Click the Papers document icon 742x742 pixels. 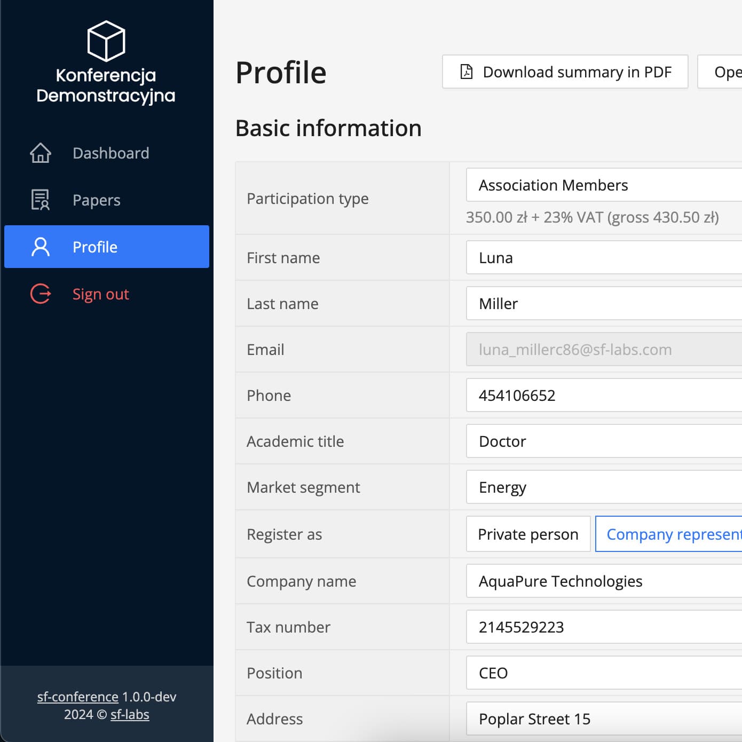coord(41,200)
